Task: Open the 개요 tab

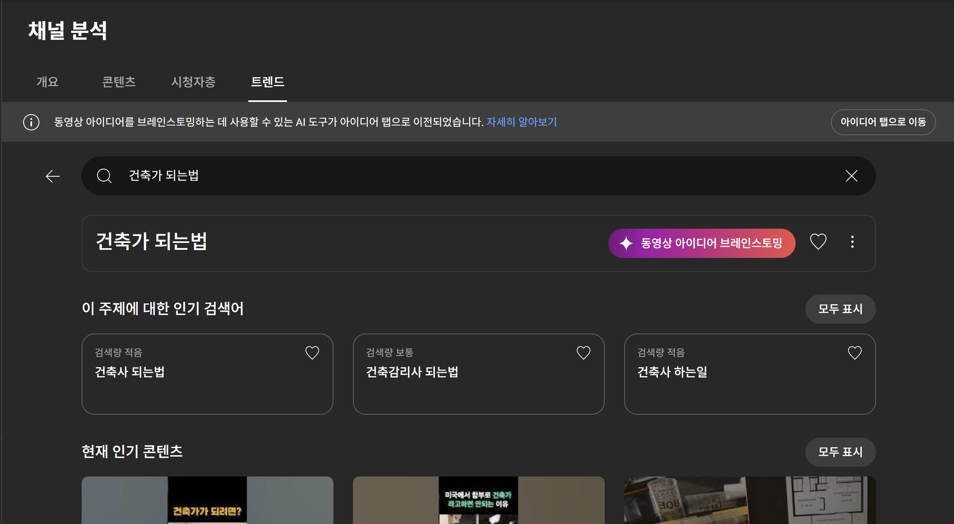Action: click(x=48, y=82)
